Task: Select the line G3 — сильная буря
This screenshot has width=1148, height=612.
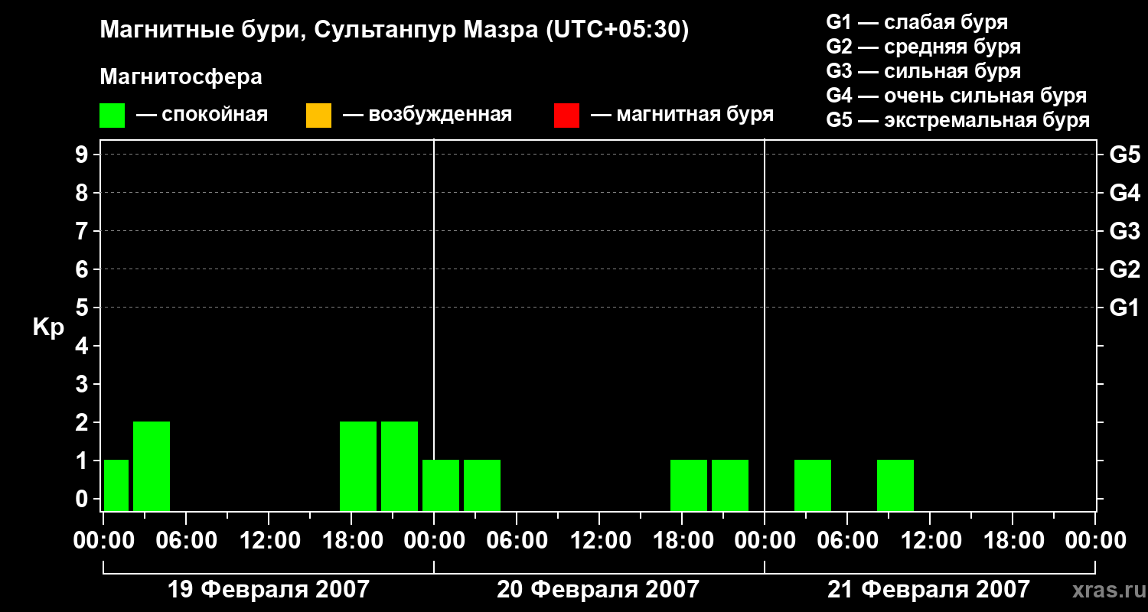Action: pyautogui.click(x=924, y=71)
